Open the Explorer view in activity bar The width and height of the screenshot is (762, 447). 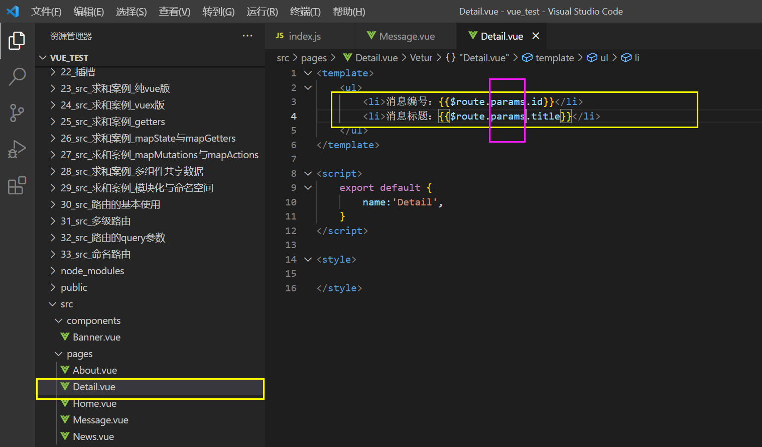point(17,41)
